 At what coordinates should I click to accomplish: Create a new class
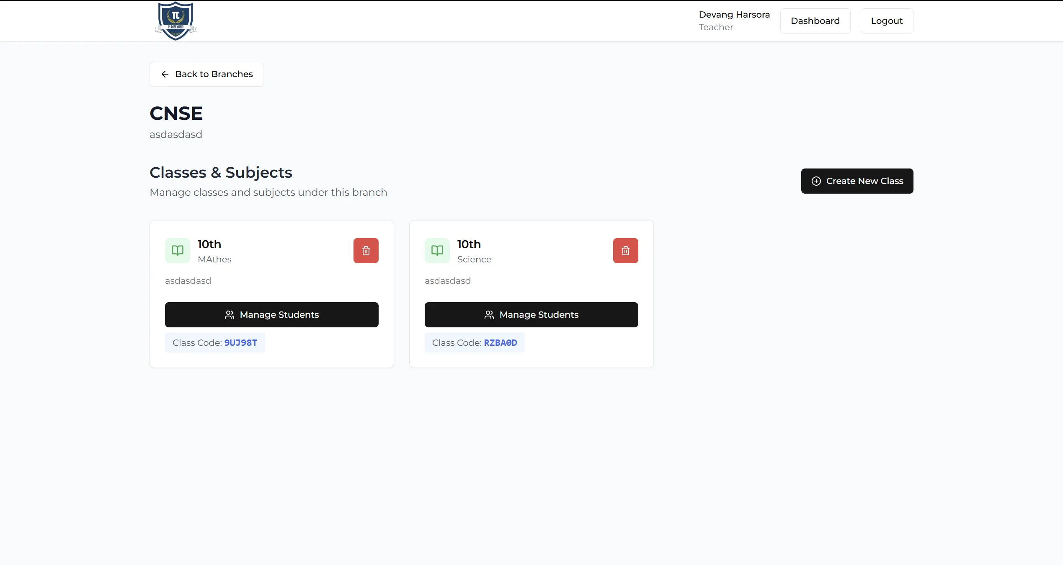(857, 181)
